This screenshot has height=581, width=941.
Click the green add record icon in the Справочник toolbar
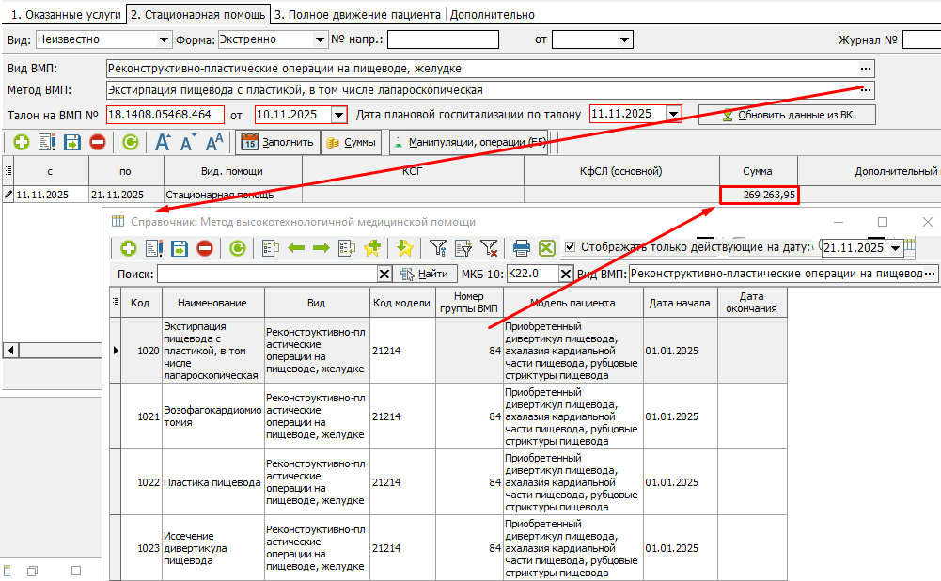[x=128, y=248]
